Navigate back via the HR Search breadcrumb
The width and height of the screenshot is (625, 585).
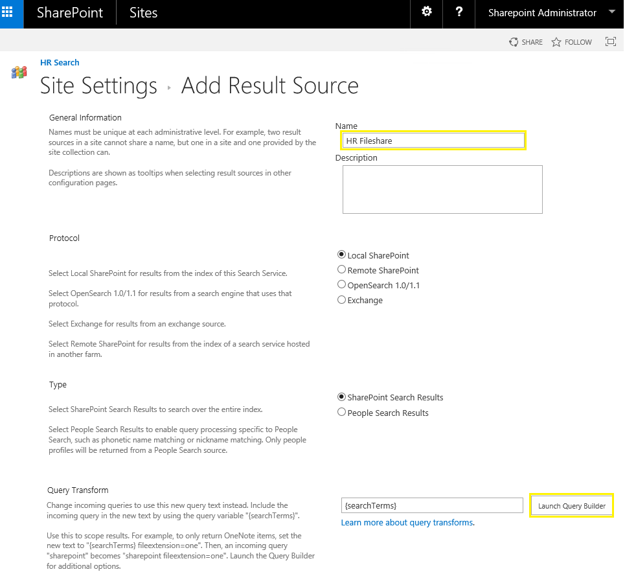[60, 62]
